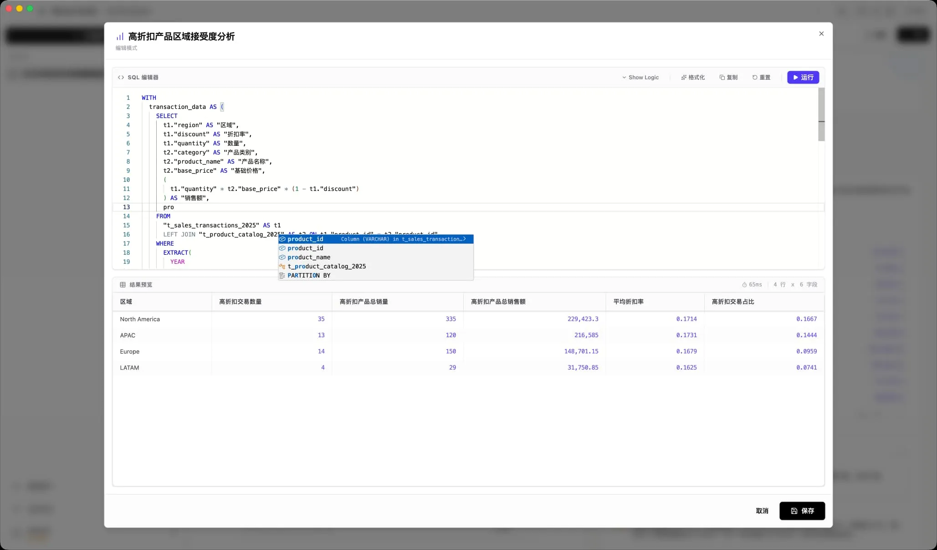Click the 高折扣产品总销售额 column header
This screenshot has width=937, height=550.
498,302
